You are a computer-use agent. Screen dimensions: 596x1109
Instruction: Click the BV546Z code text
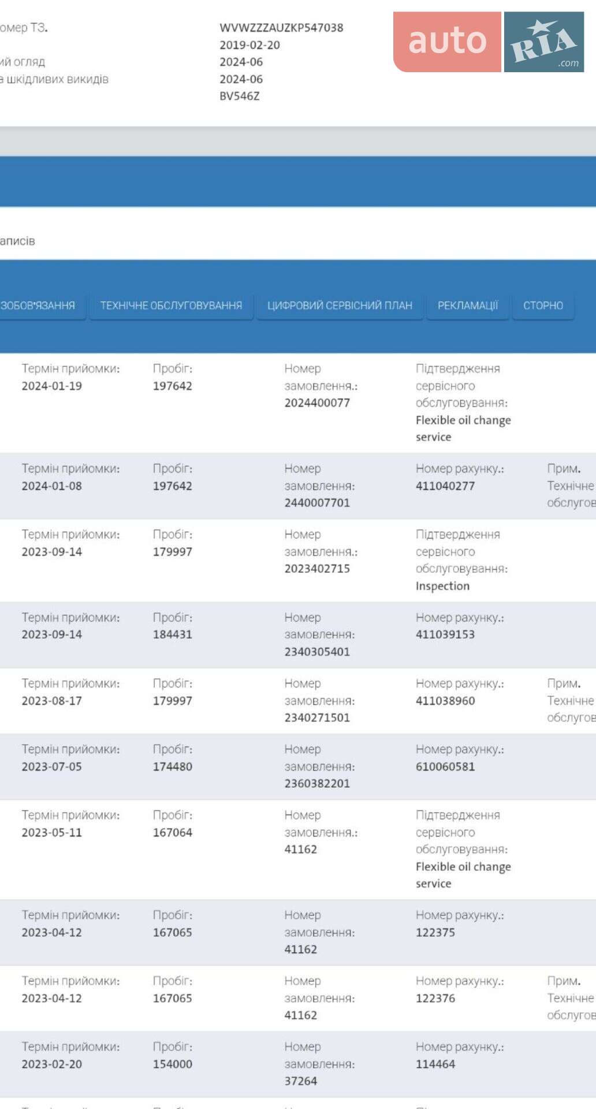[239, 96]
